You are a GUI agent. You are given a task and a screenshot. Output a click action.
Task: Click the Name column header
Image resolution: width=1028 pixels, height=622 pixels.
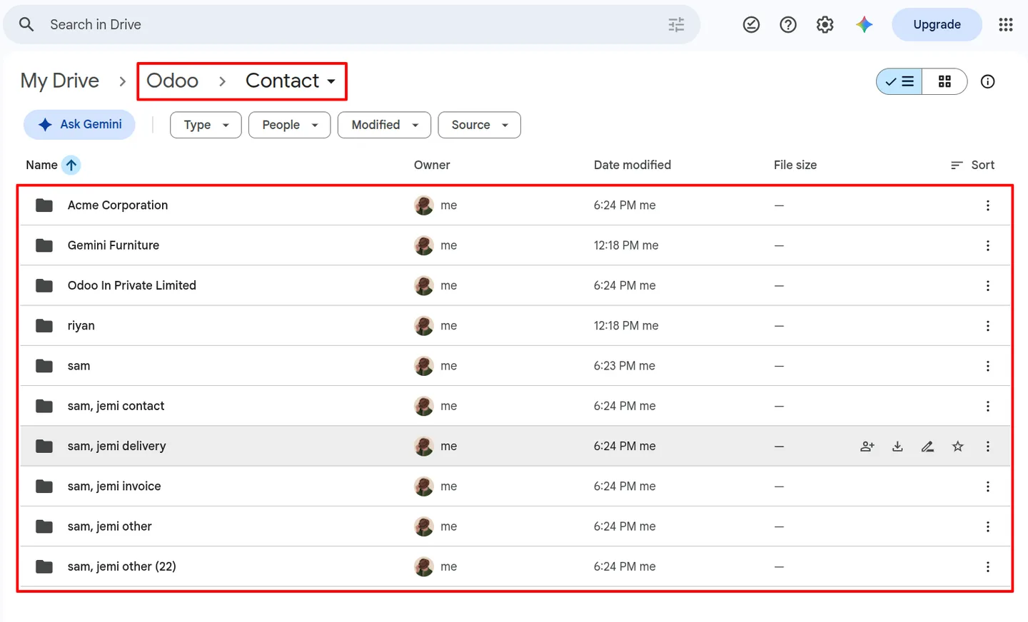pyautogui.click(x=41, y=165)
